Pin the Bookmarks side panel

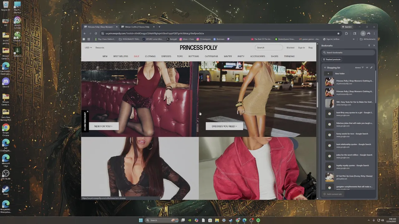369,45
